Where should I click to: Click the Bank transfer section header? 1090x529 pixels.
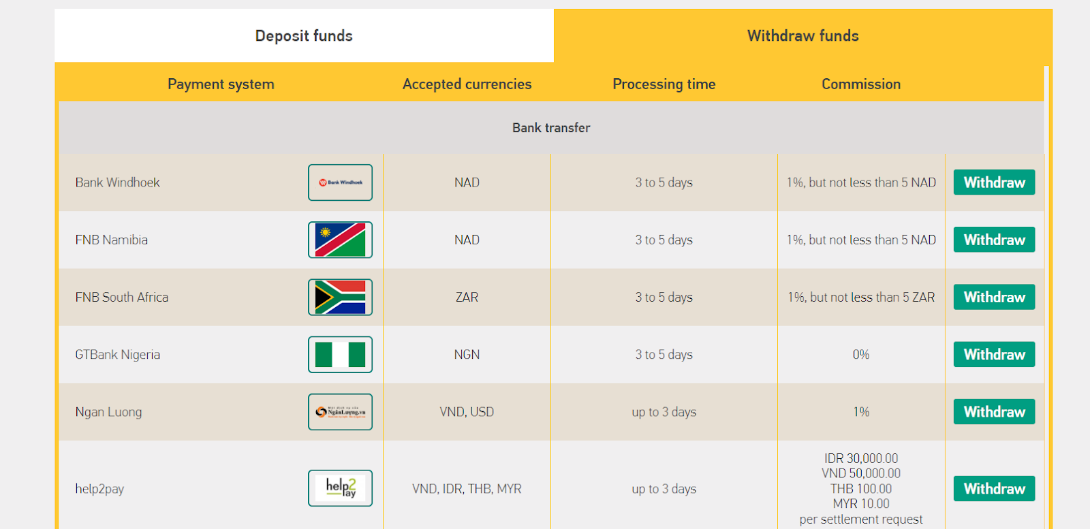pos(551,127)
